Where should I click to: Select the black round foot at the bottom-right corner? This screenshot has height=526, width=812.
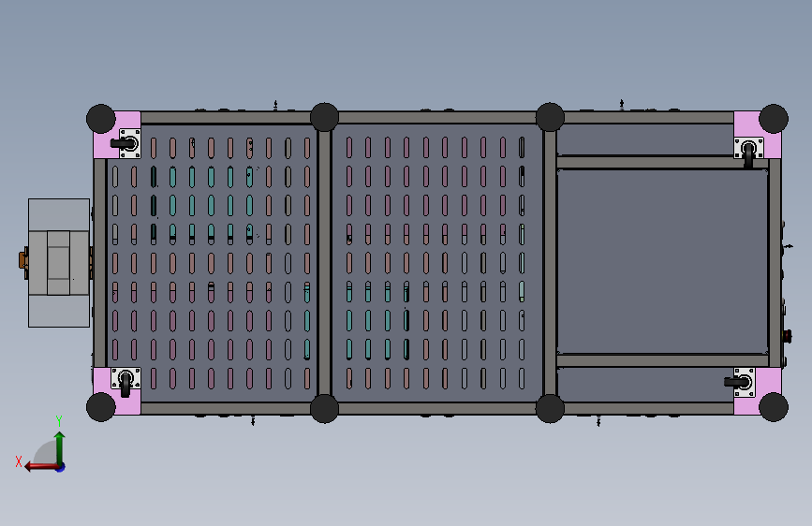click(774, 406)
